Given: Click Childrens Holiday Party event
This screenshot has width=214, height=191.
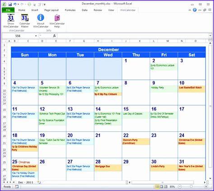Looking at the screenshot, I should tap(24, 148).
